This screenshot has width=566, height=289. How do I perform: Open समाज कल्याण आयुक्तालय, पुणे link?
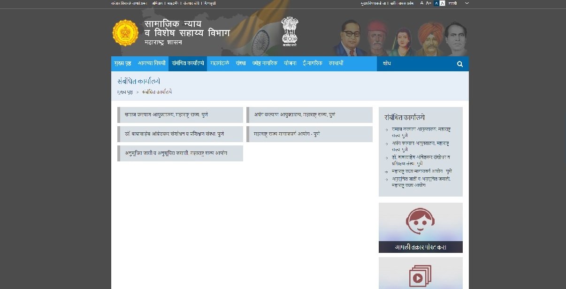[x=180, y=115]
